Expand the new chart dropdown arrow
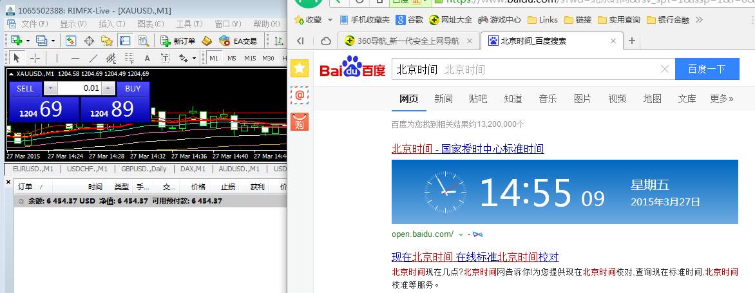The height and width of the screenshot is (293, 755). (28, 41)
